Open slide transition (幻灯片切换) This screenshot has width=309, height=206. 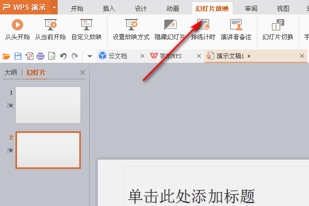(278, 30)
